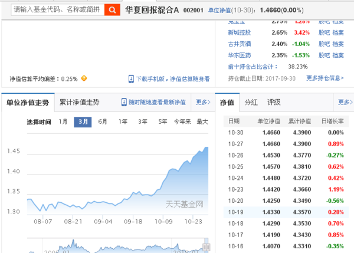This screenshot has height=253, width=354.
Task: Choose the 最大 time range
Action: pyautogui.click(x=202, y=122)
